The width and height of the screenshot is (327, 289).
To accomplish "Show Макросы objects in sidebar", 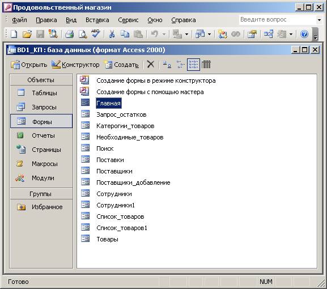I will pos(41,164).
